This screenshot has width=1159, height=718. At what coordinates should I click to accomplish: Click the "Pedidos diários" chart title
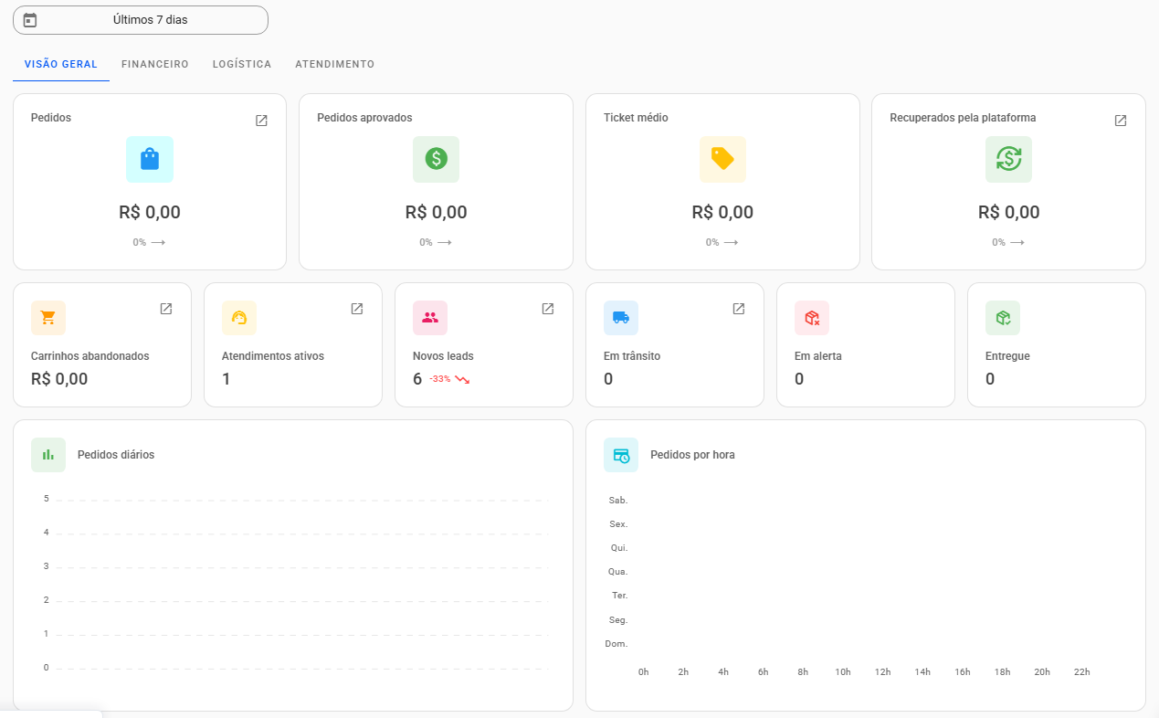(116, 455)
